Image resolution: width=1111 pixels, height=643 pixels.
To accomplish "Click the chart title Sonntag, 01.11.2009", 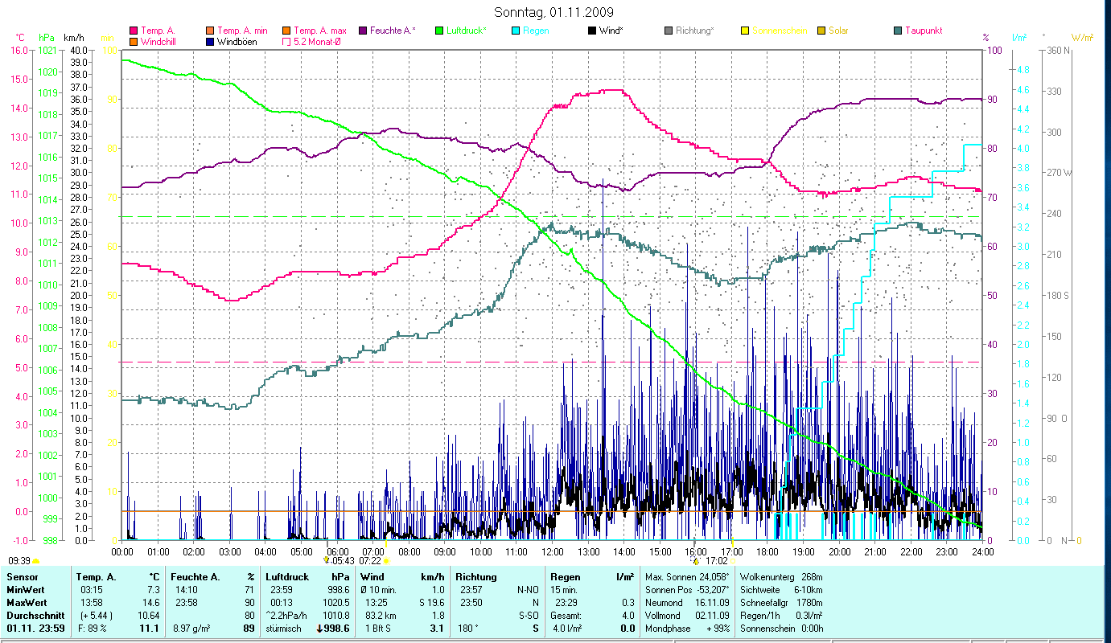I will click(555, 12).
